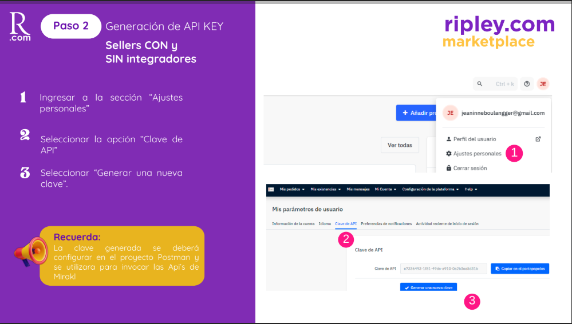Click the Clave de API key value field

click(x=443, y=269)
